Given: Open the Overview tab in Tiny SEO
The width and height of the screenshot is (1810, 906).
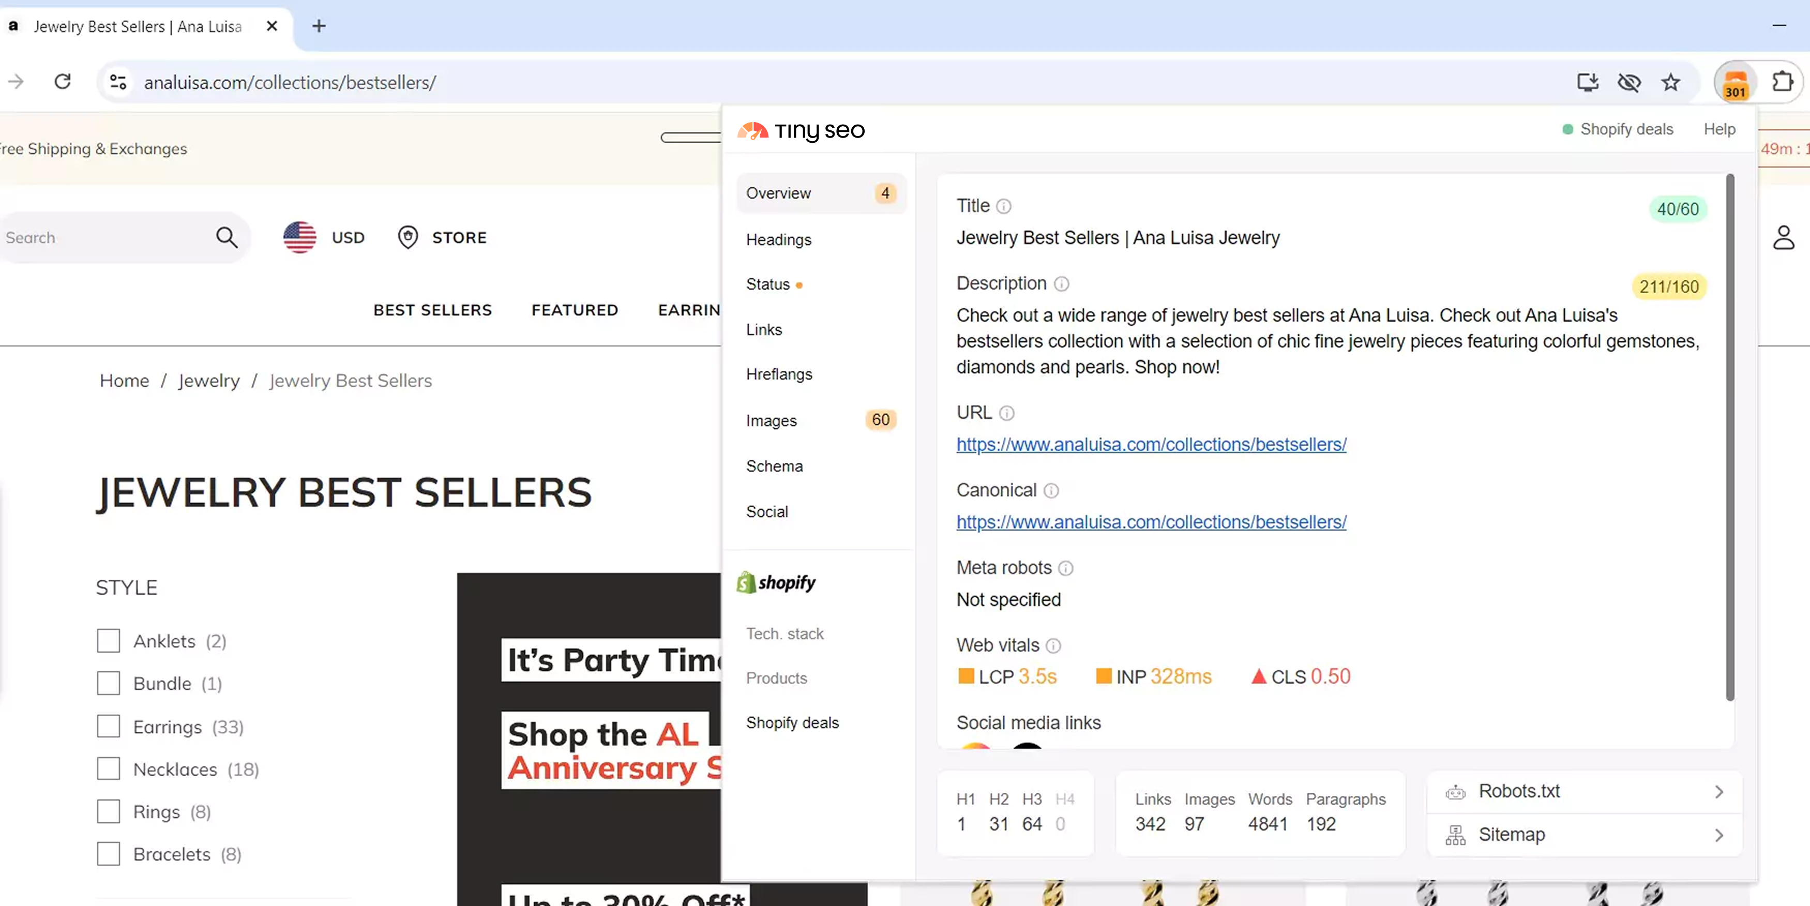Looking at the screenshot, I should (821, 193).
